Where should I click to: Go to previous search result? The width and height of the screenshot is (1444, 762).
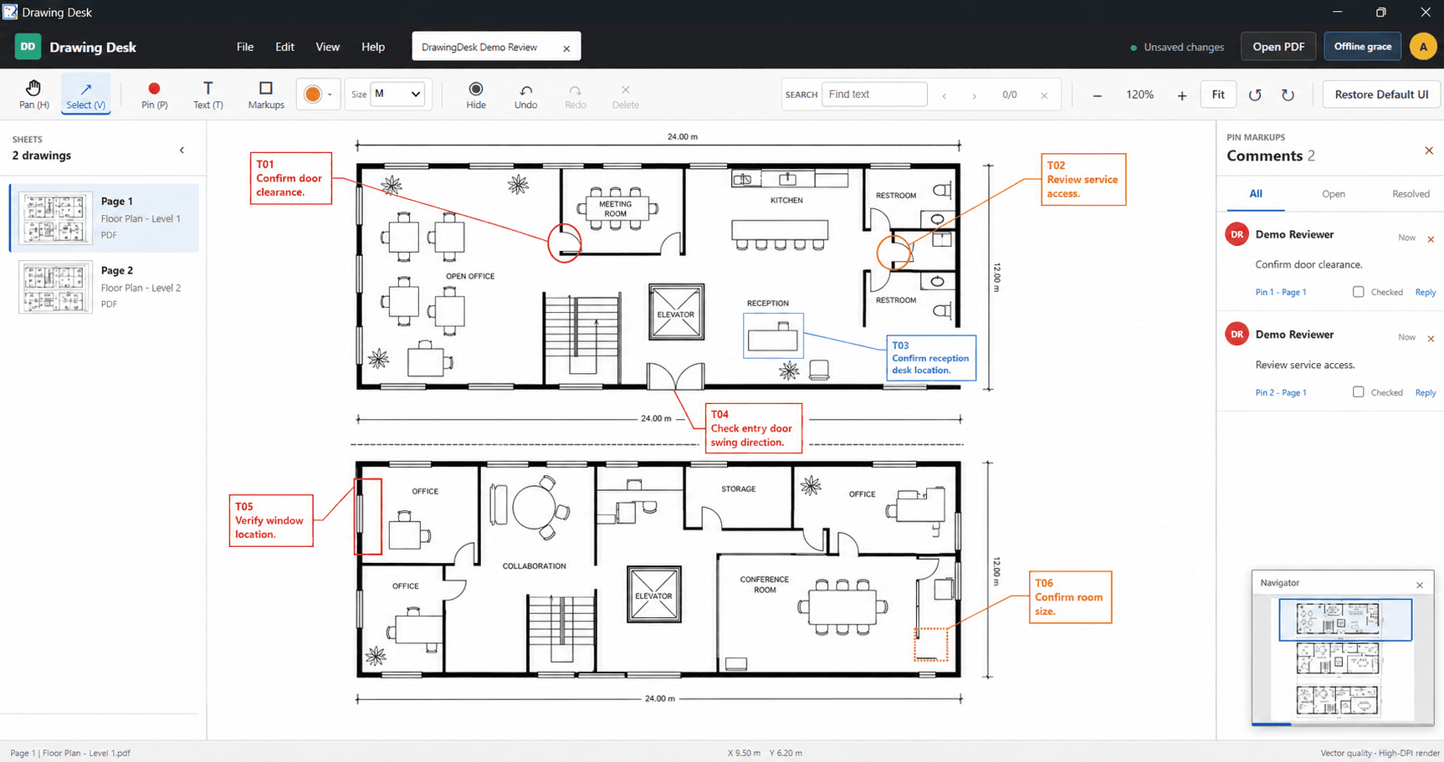[x=945, y=95]
